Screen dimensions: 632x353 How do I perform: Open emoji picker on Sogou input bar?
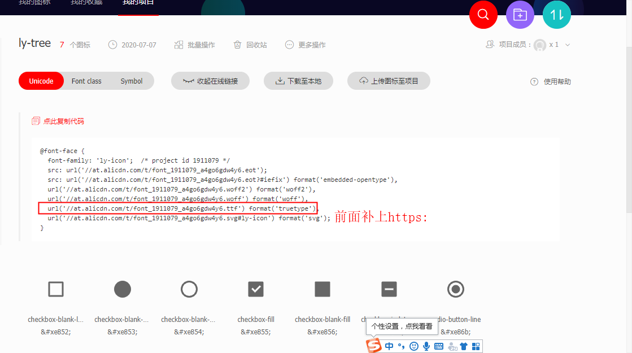click(x=413, y=345)
